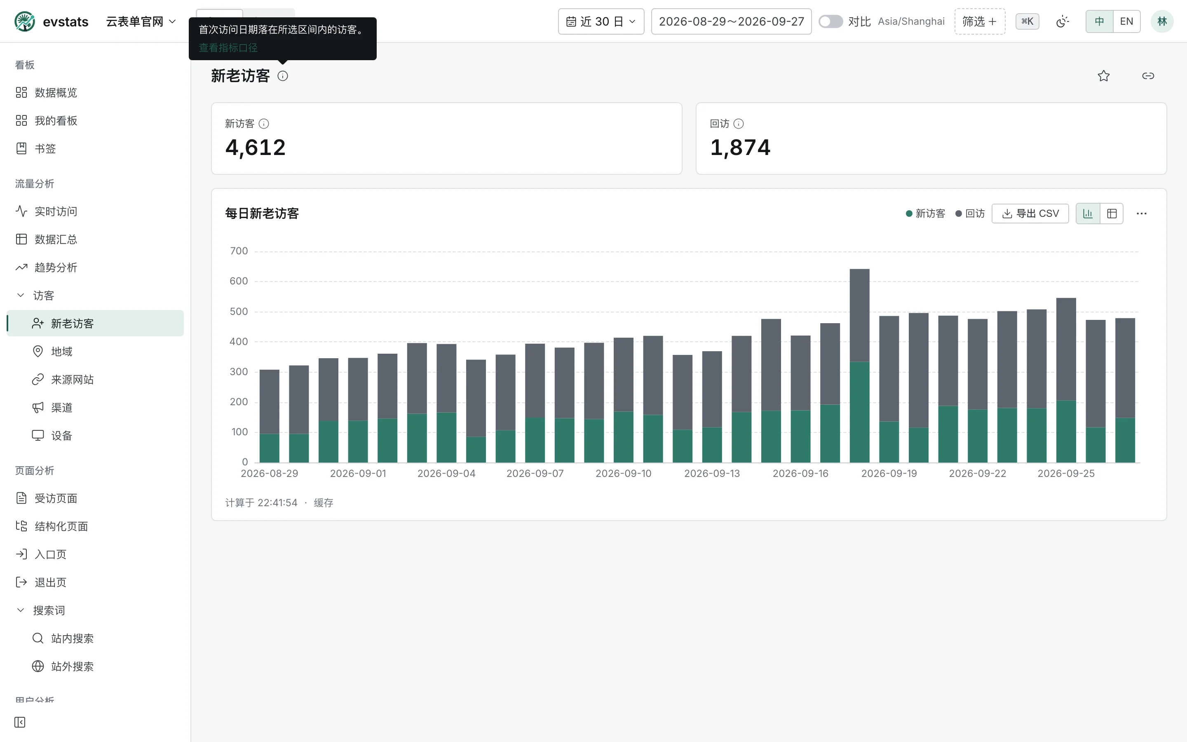Open 数据概览 dashboard

pos(95,93)
